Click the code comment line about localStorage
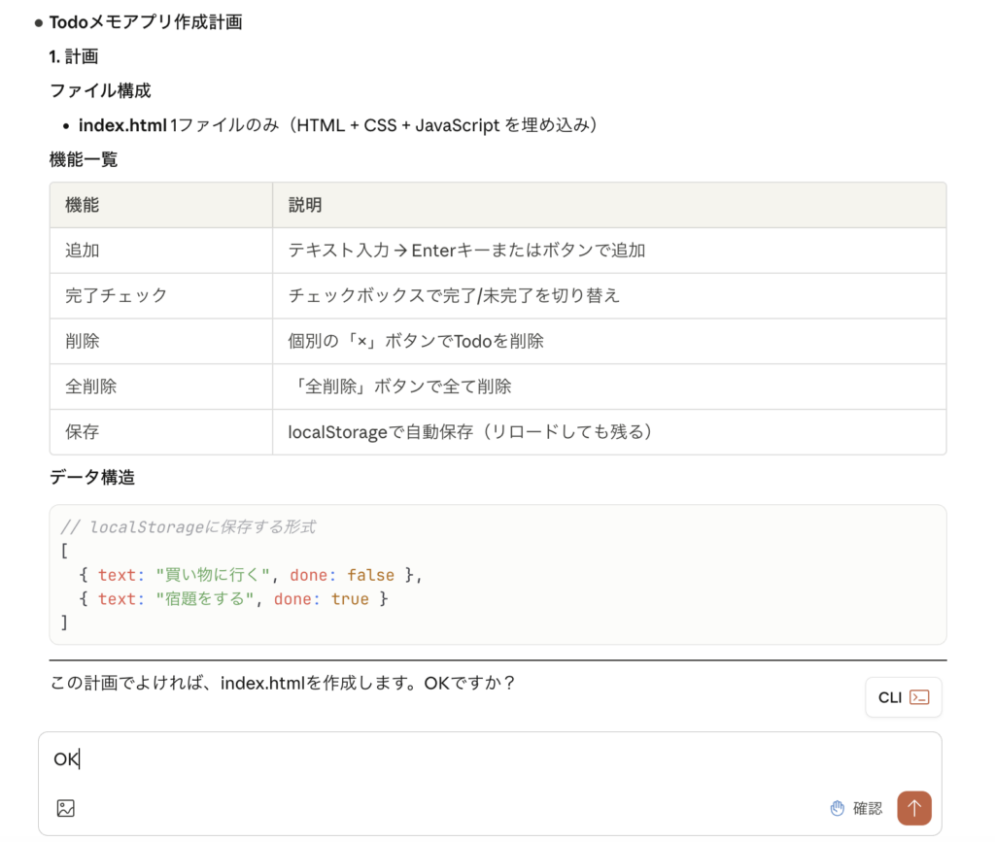 point(188,527)
